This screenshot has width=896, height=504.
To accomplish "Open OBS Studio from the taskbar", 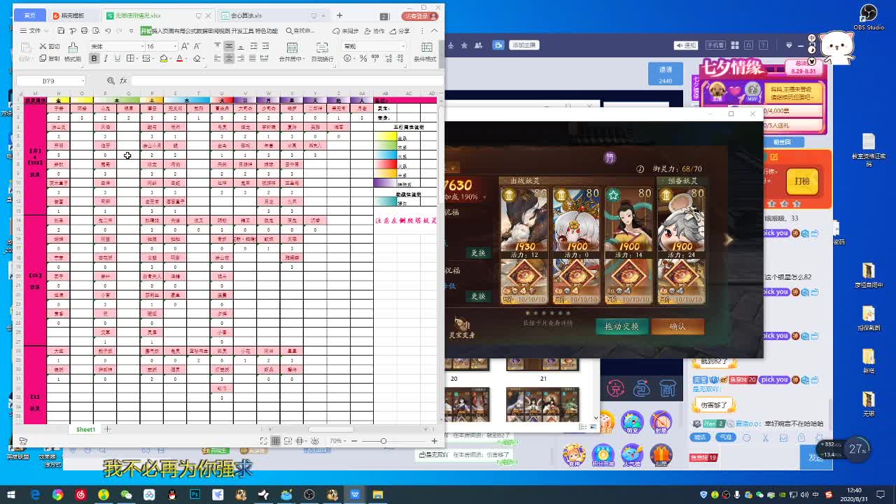I will click(309, 495).
